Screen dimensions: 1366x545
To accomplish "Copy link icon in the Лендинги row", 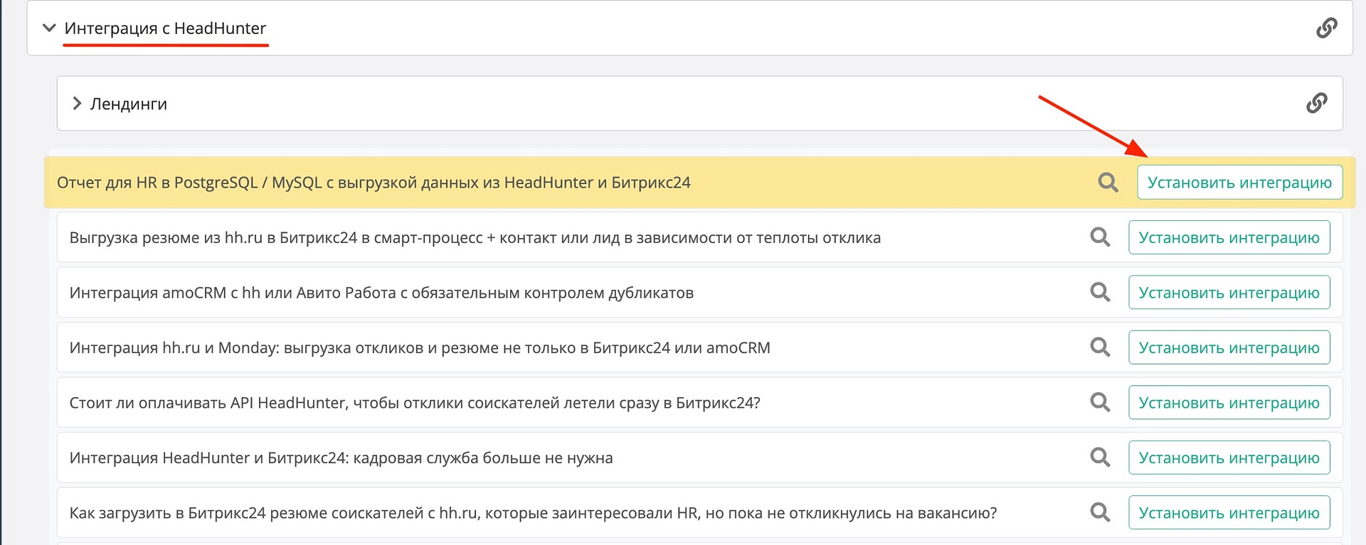I will (1316, 103).
